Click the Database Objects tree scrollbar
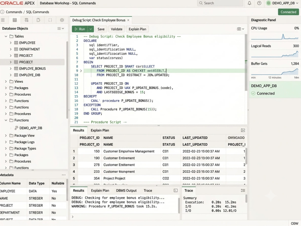 pyautogui.click(x=67, y=80)
